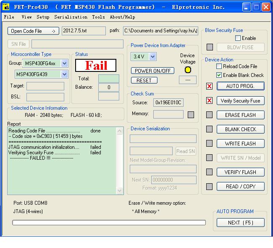Click the first Device Serialization field

click(x=163, y=139)
